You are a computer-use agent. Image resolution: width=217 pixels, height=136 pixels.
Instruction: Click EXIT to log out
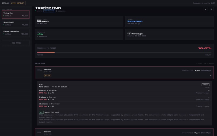[213, 3]
